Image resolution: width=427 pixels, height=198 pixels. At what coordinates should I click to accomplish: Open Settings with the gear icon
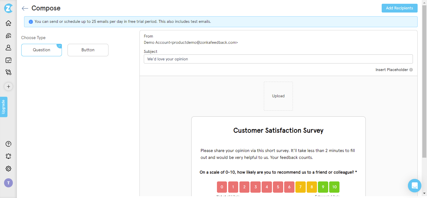click(x=8, y=169)
